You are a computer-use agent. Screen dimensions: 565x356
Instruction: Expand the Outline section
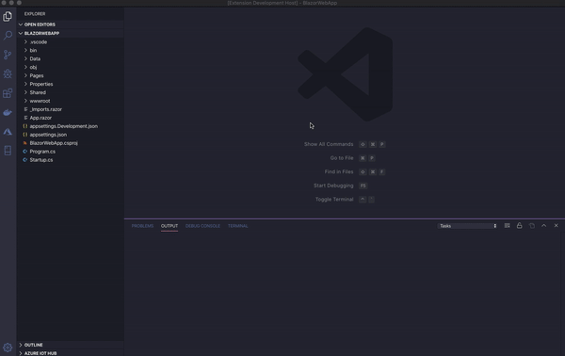pos(71,345)
